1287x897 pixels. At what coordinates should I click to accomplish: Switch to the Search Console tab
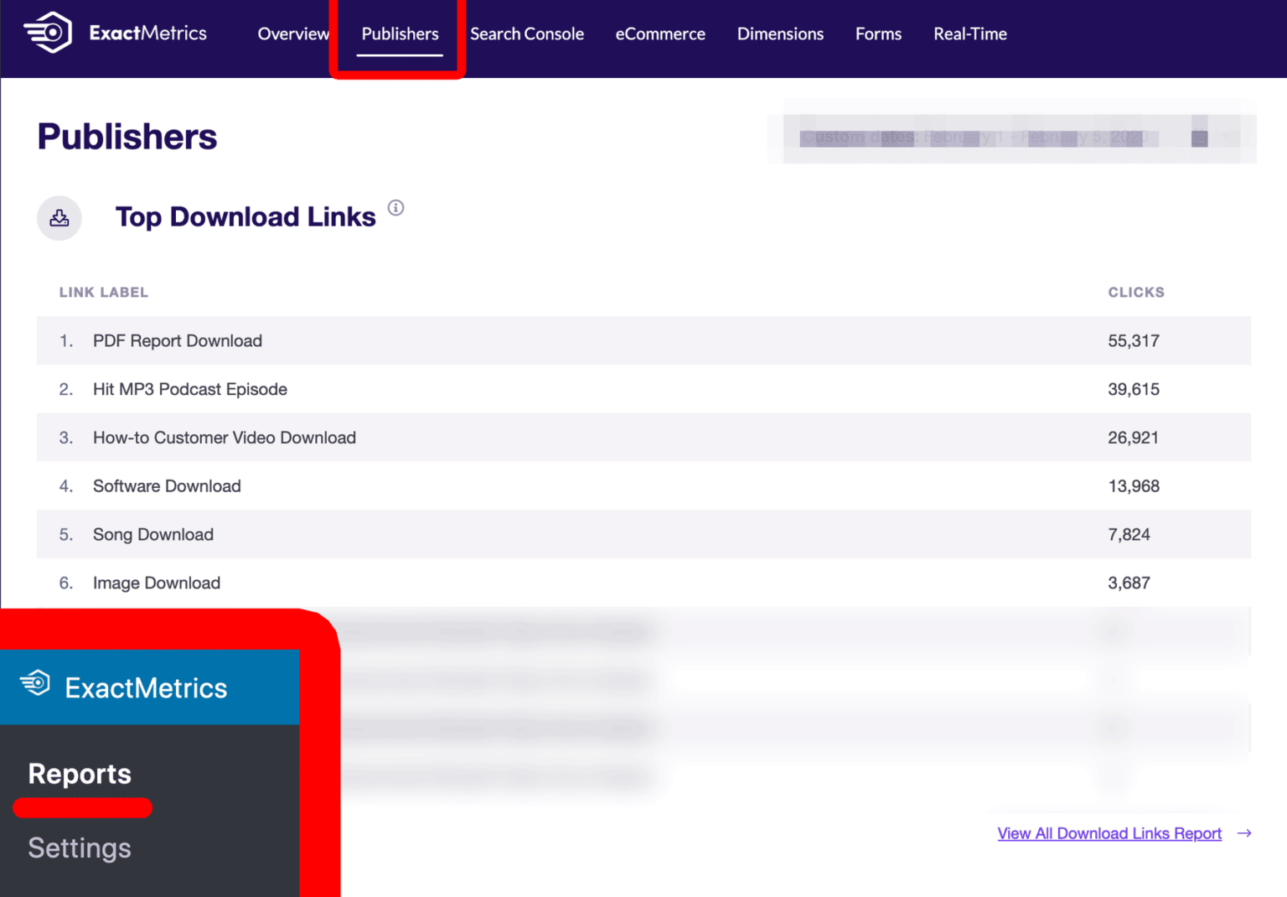526,34
